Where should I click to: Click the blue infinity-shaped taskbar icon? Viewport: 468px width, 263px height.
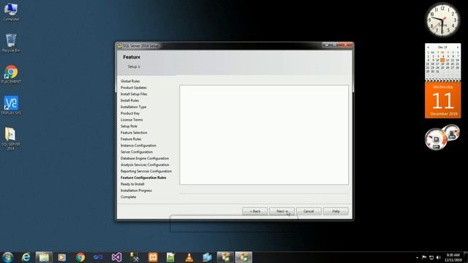click(98, 257)
